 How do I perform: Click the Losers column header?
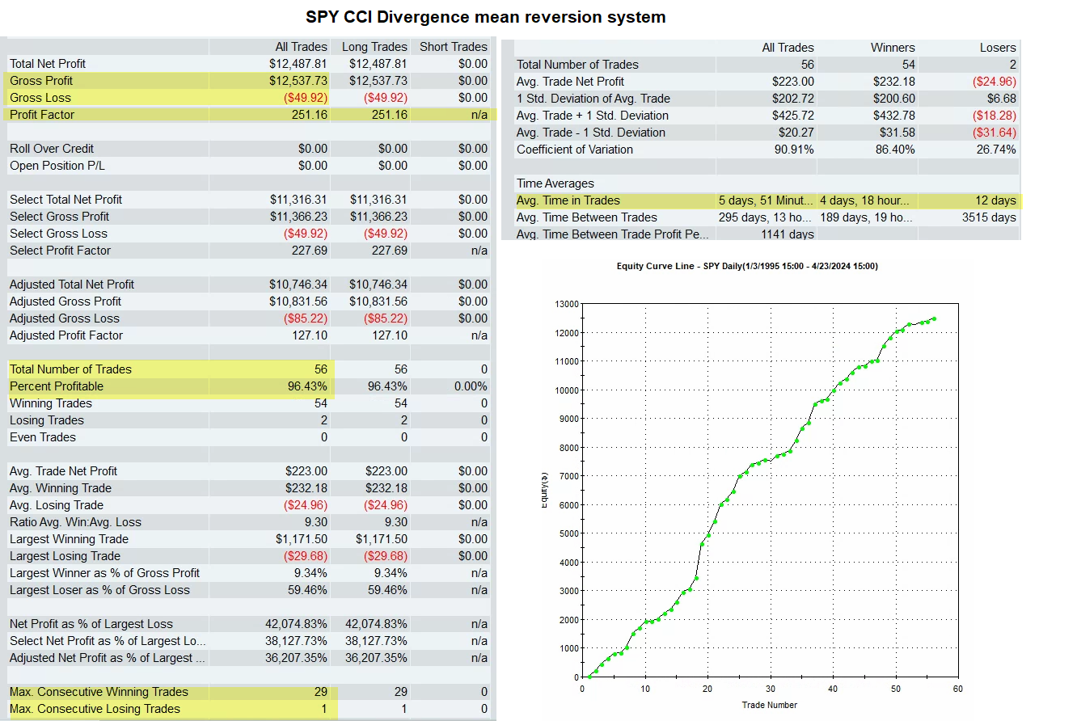click(x=997, y=48)
